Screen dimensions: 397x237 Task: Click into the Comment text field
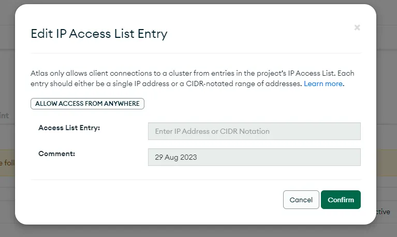tap(254, 157)
